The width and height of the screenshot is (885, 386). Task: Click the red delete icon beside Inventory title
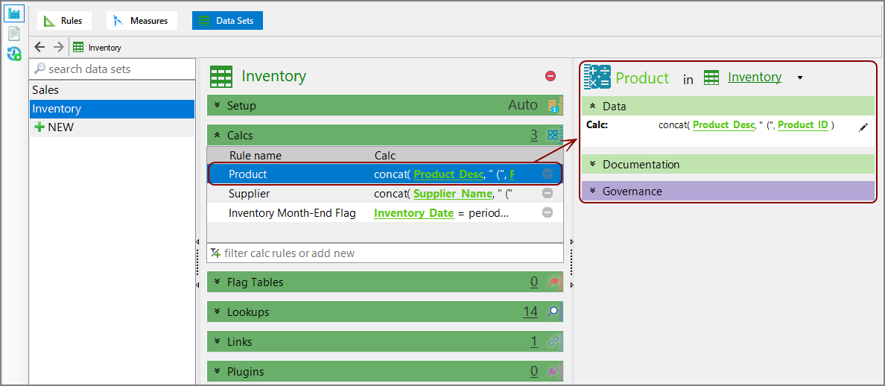(551, 75)
